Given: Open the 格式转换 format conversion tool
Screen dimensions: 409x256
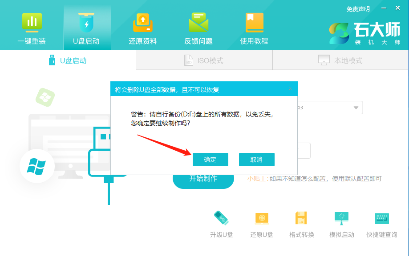Looking at the screenshot, I should point(301,222).
